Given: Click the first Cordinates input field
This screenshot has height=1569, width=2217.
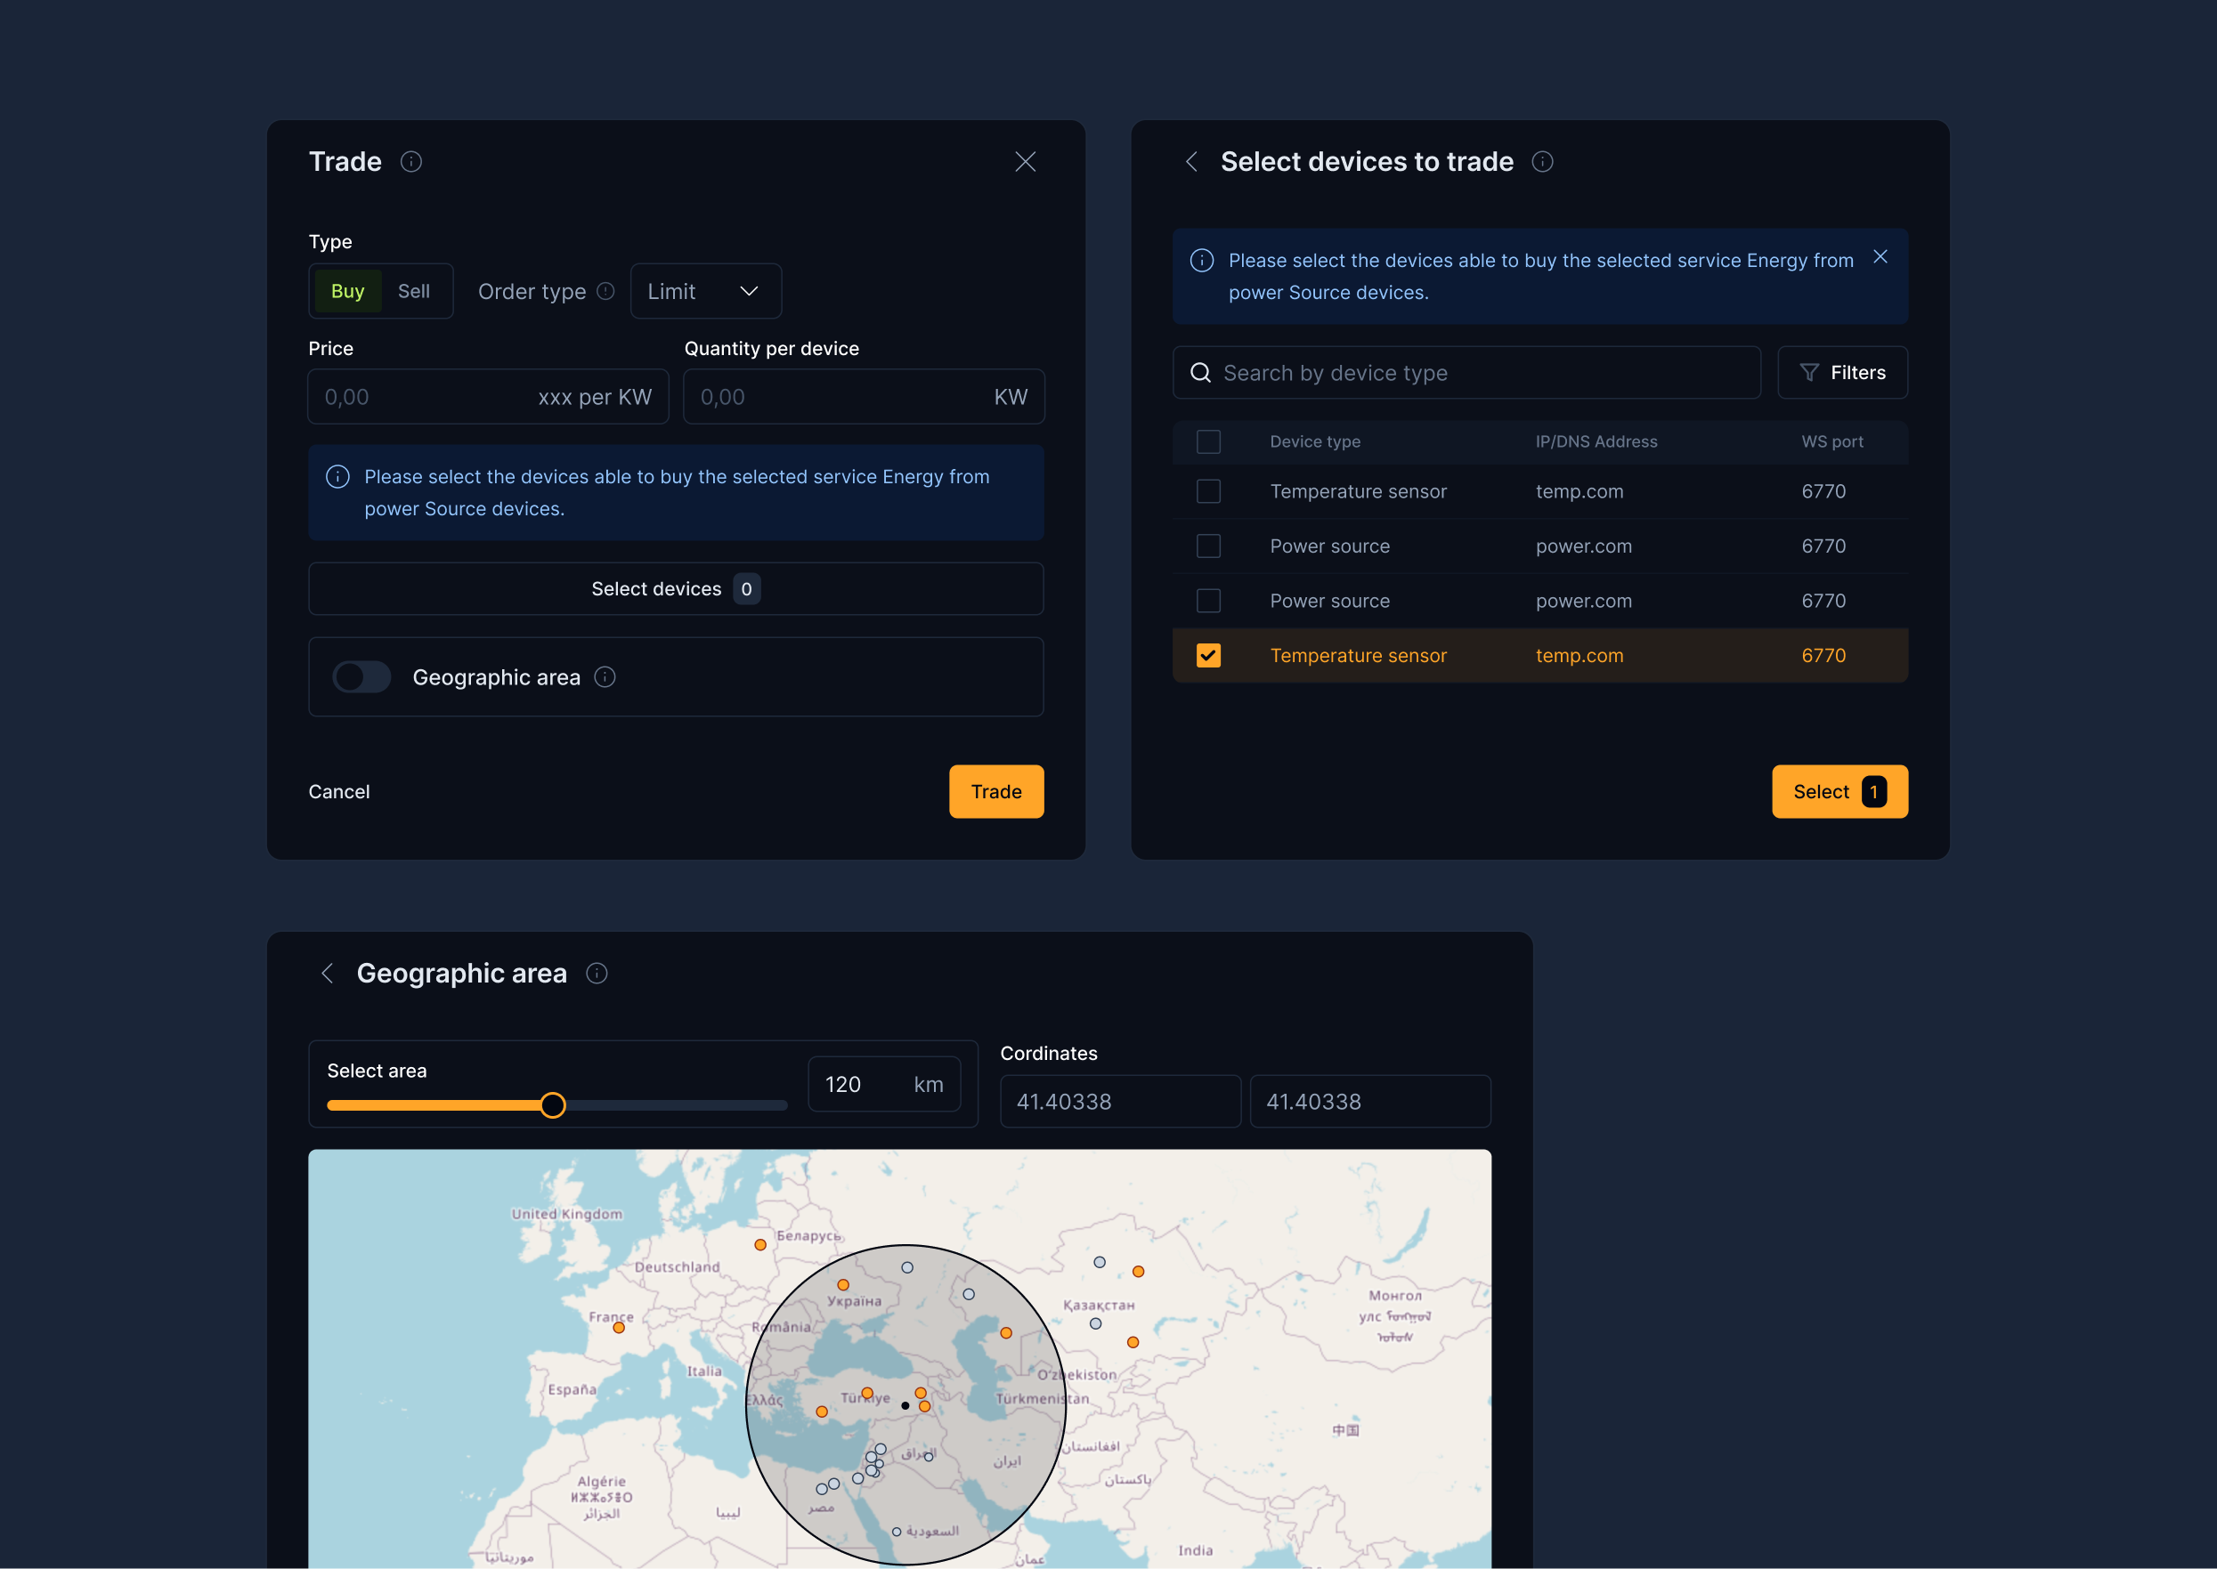Looking at the screenshot, I should pyautogui.click(x=1120, y=1102).
